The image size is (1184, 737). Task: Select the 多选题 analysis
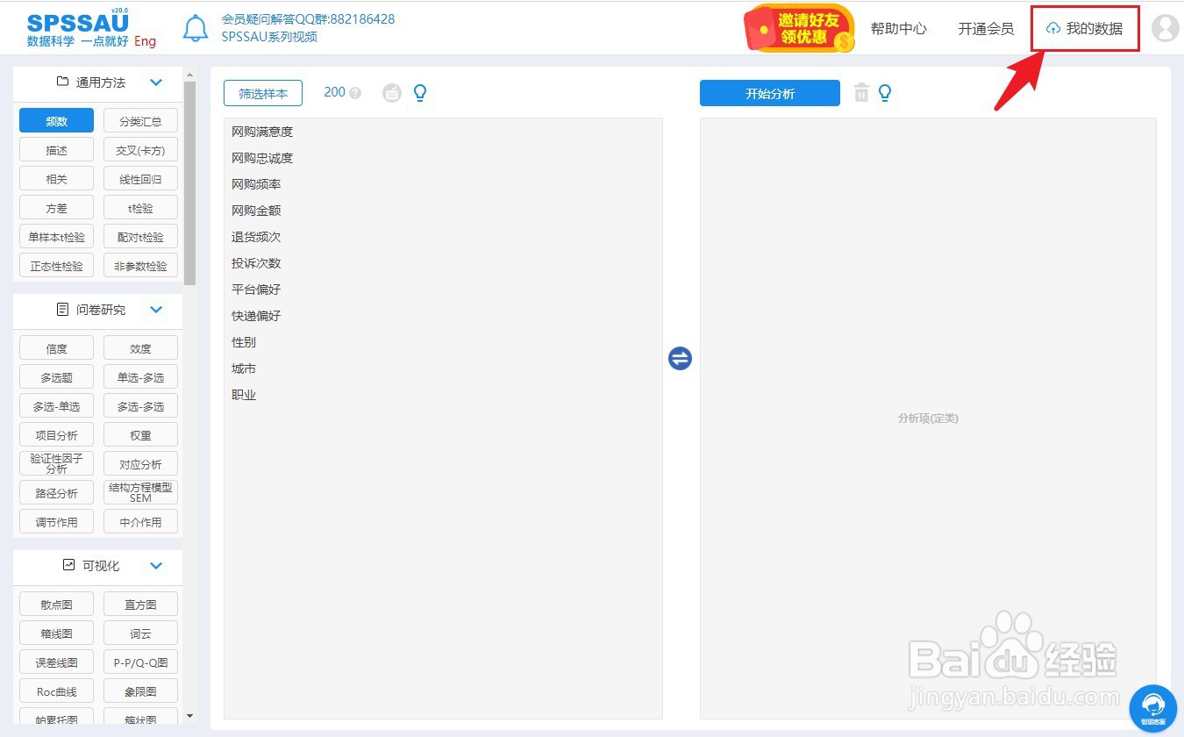click(56, 377)
